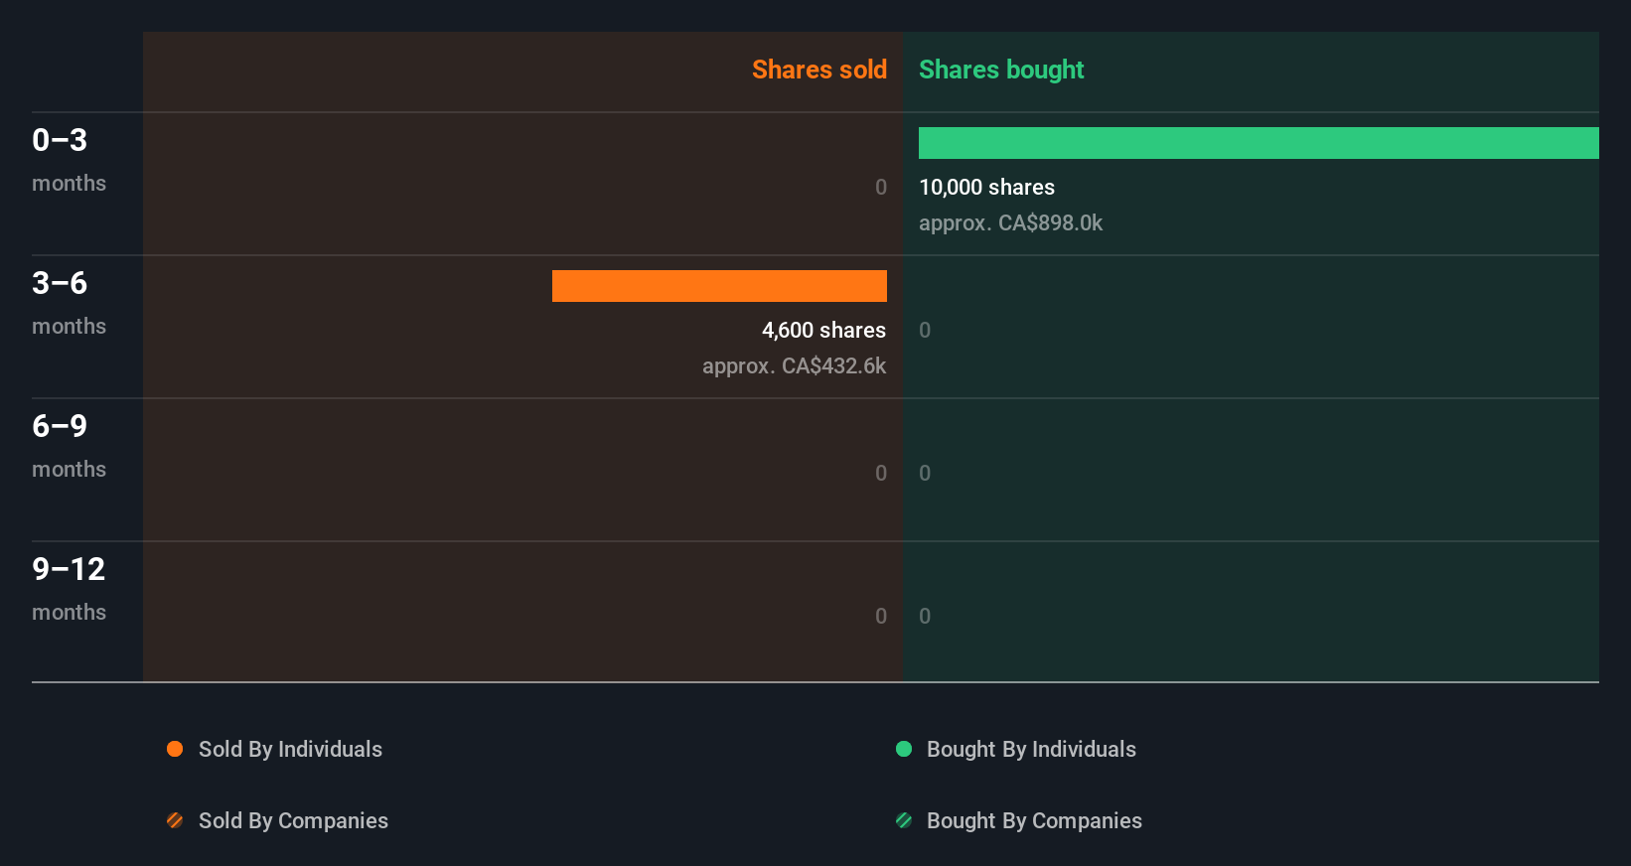Click the approx. CA$898.0k value
This screenshot has width=1631, height=866.
click(x=1010, y=222)
